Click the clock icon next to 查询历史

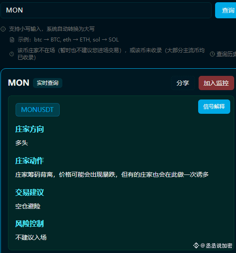point(212,54)
